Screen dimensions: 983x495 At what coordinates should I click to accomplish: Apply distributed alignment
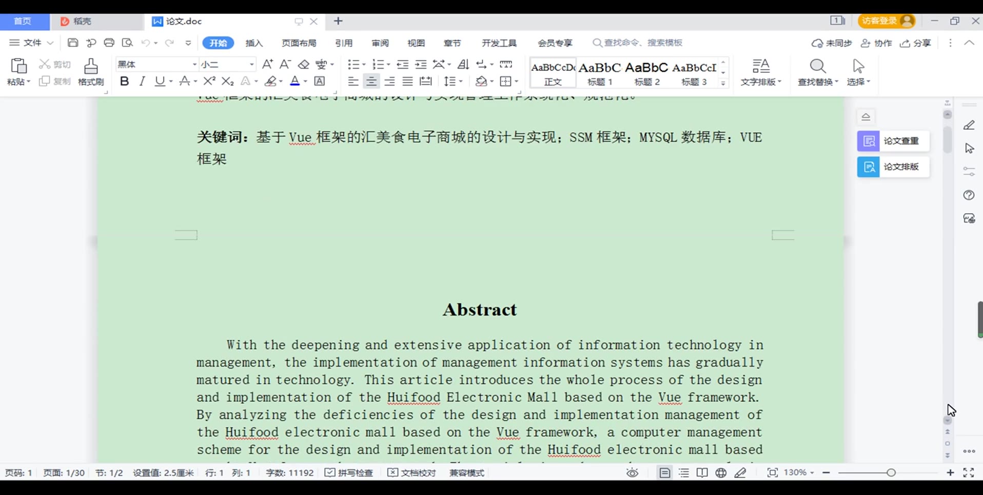426,81
